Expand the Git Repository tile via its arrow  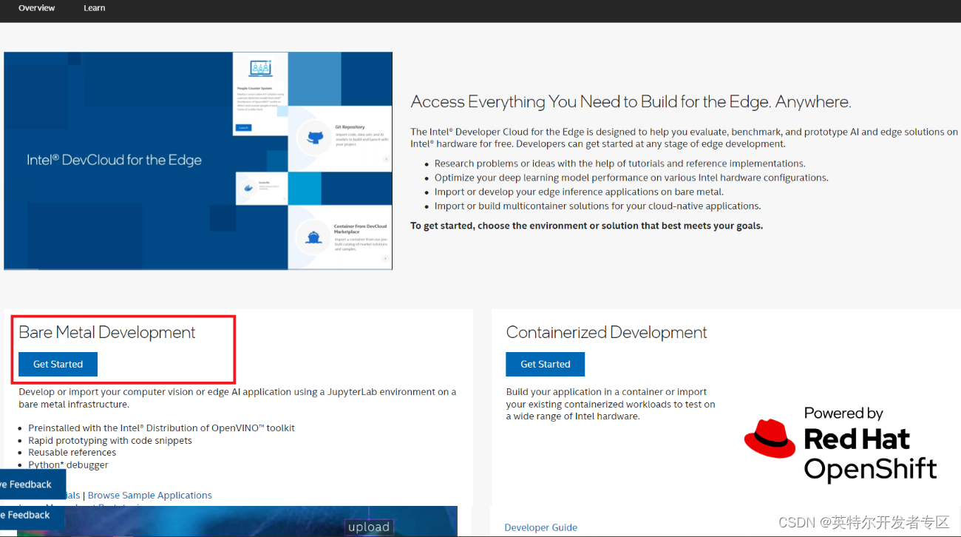(x=386, y=158)
